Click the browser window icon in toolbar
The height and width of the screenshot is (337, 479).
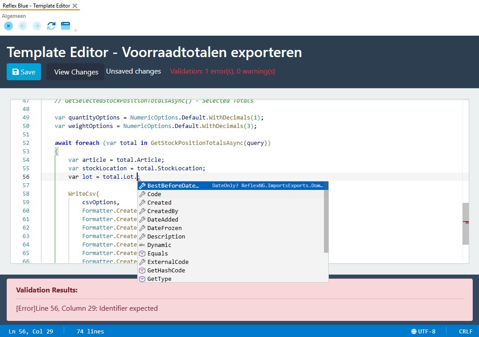pos(66,26)
